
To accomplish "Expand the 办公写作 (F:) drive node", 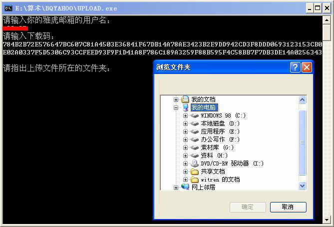I will click(x=185, y=139).
